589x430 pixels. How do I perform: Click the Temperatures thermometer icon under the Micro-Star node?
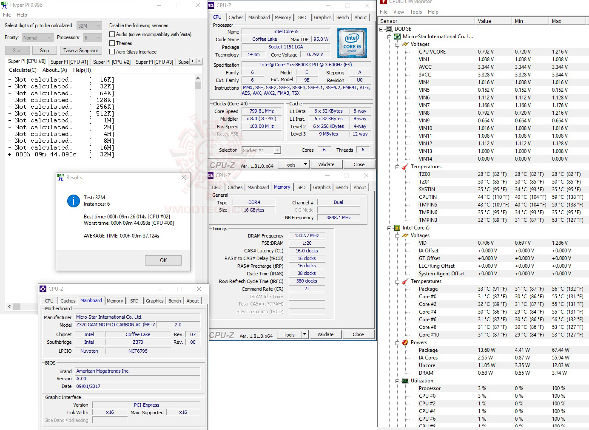coord(405,167)
